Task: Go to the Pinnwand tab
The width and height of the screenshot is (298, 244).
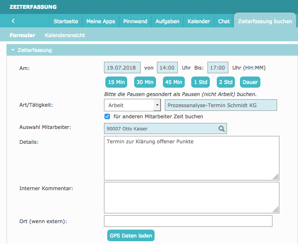Action: (135, 21)
